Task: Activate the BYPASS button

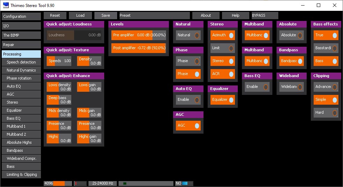Action: [265, 15]
